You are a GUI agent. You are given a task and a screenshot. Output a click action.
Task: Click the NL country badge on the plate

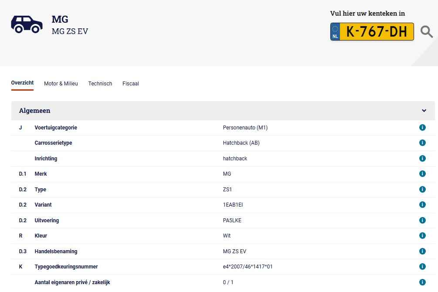click(x=335, y=32)
